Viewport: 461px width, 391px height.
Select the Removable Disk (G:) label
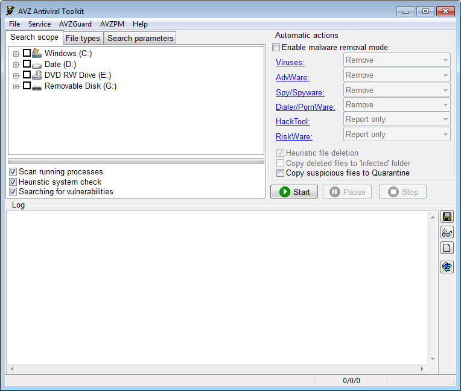81,86
